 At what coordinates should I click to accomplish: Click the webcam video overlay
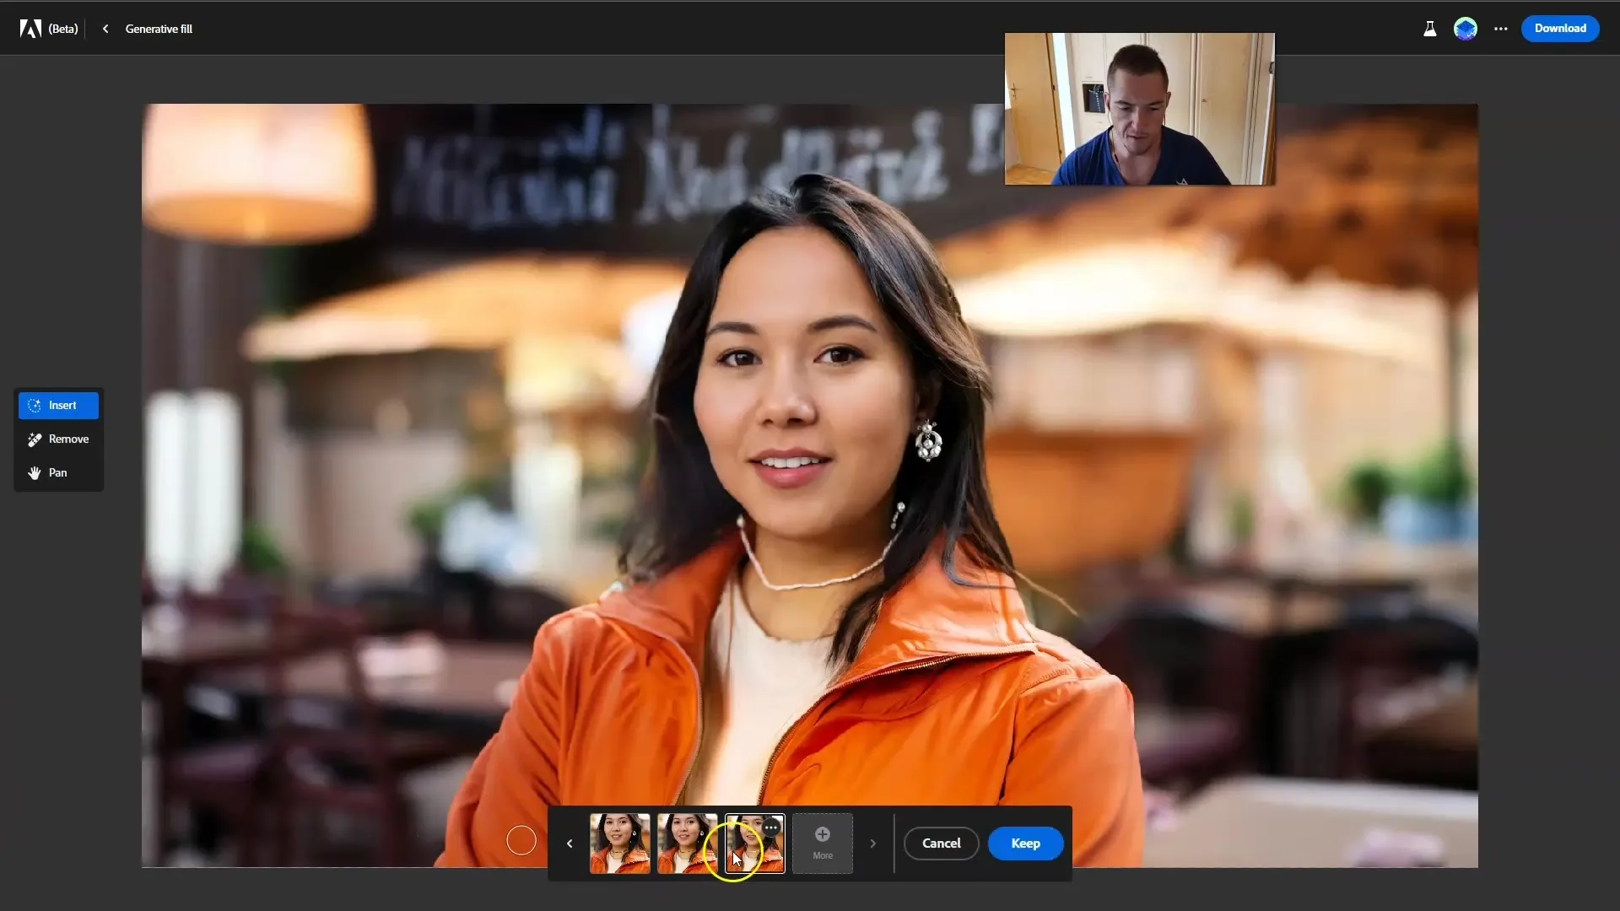[x=1140, y=109]
